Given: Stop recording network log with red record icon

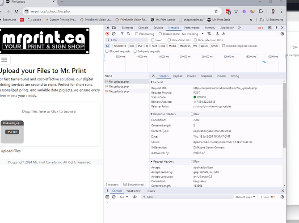Looking at the screenshot, I should (x=107, y=34).
